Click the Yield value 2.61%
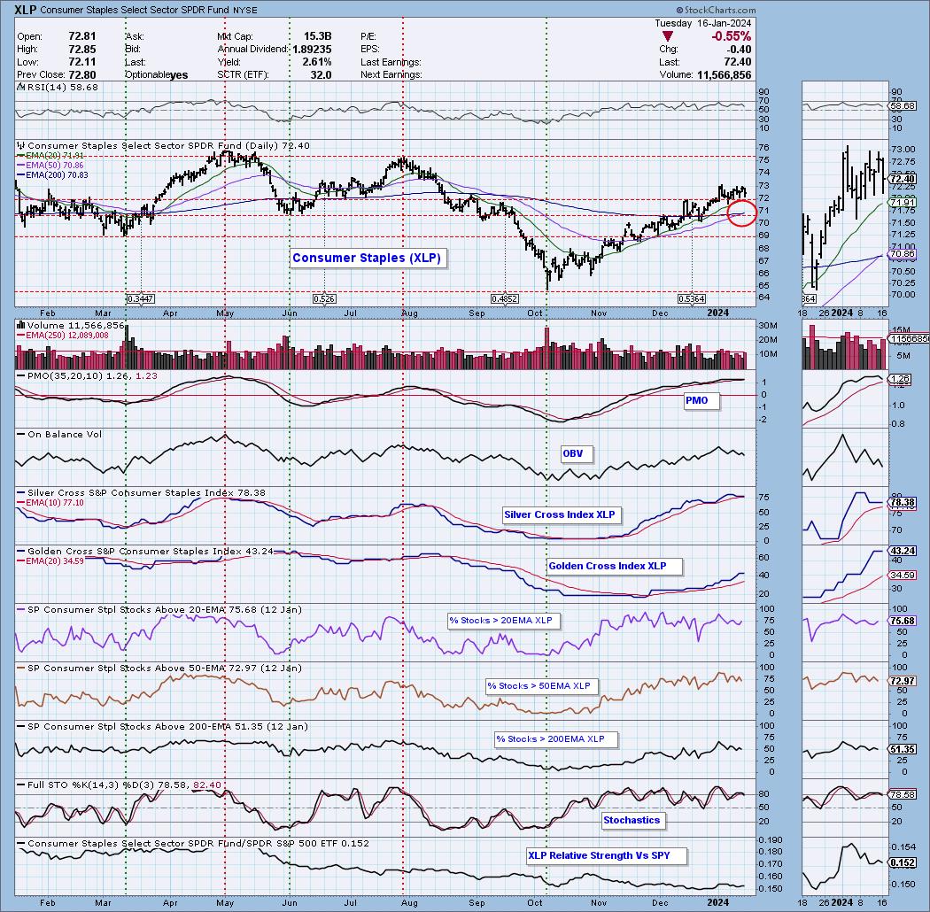The height and width of the screenshot is (912, 930). [x=317, y=62]
